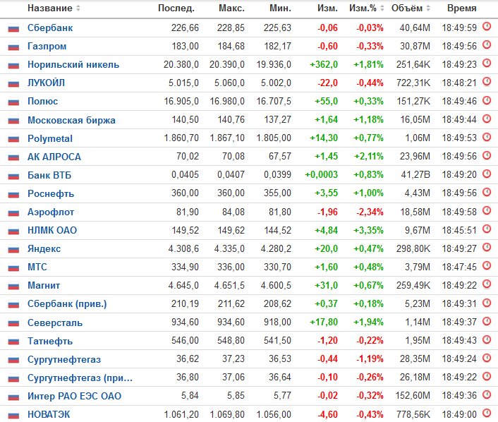
Task: Click the clock icon in the ЛУКОЙЛ row
Action: pyautogui.click(x=487, y=82)
